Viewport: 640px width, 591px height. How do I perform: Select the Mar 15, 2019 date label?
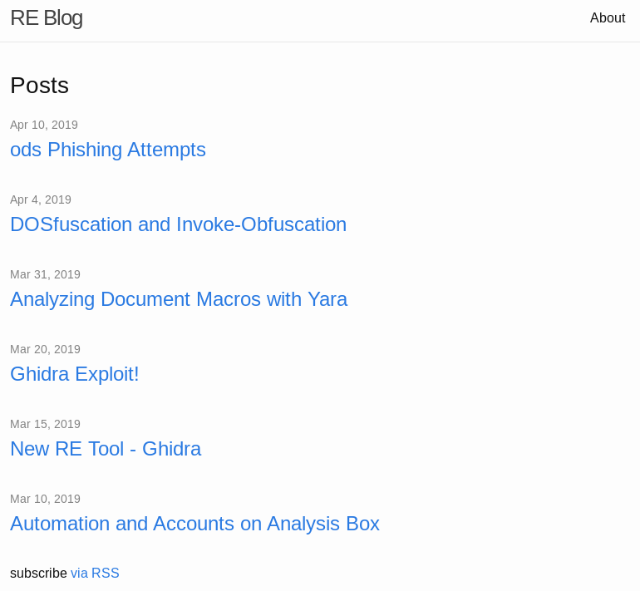click(45, 424)
